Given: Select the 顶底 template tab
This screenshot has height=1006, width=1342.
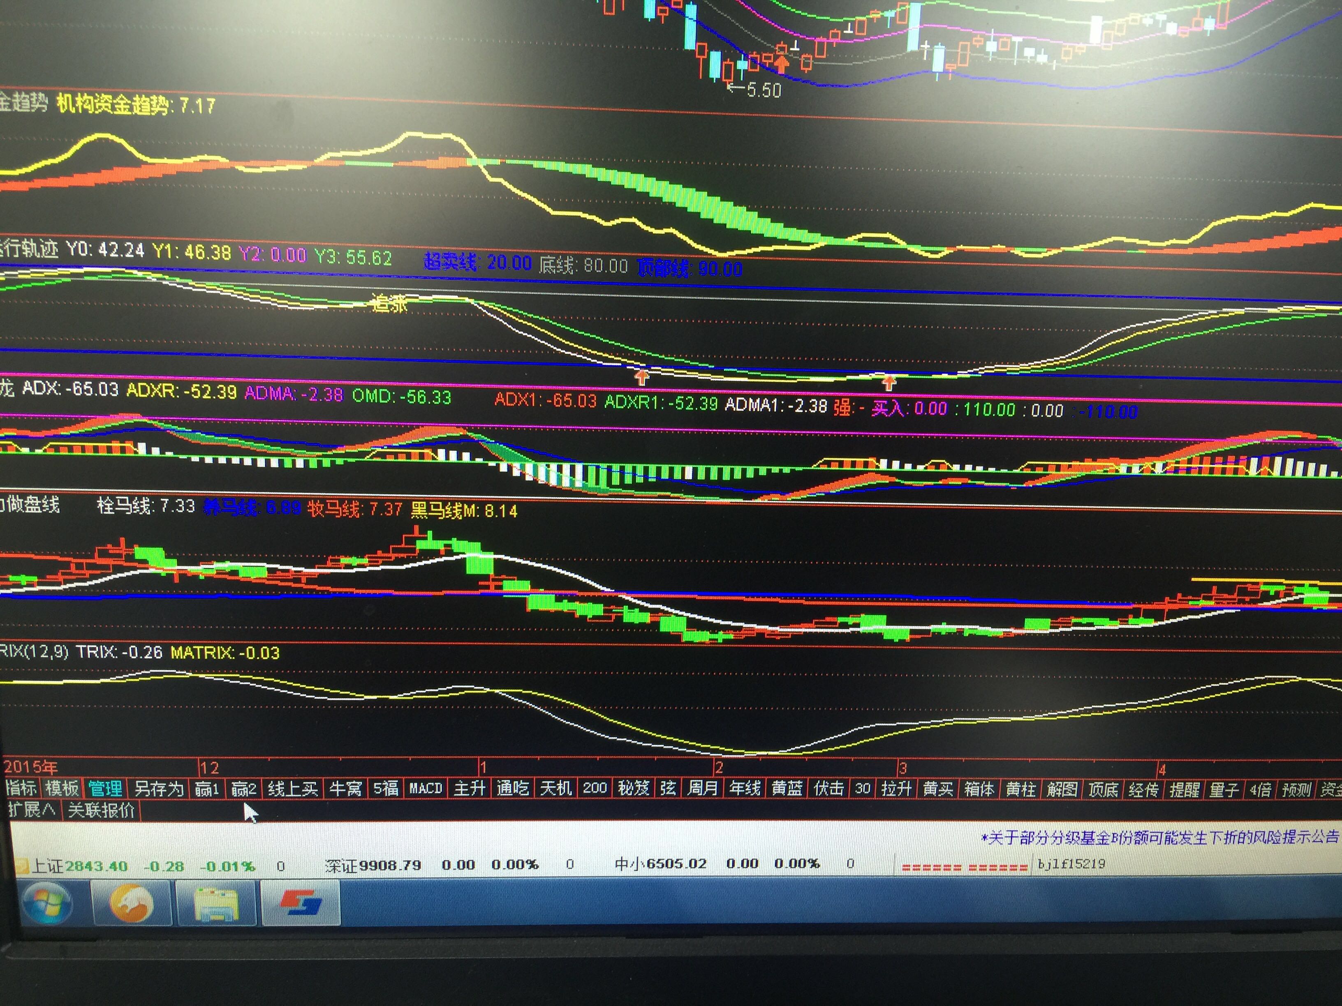Looking at the screenshot, I should [1103, 789].
